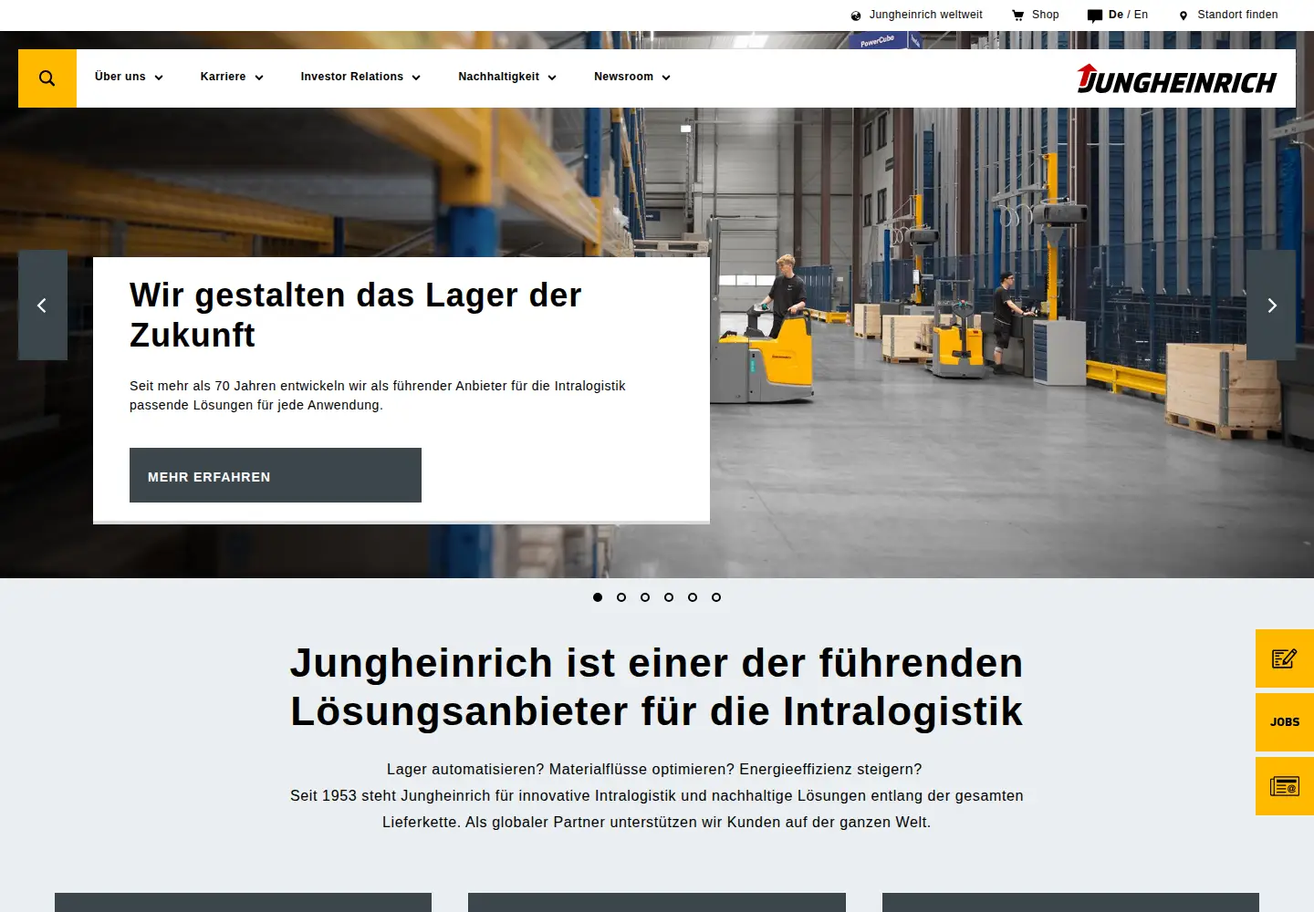Open the Investor Relations menu label

[x=352, y=77]
